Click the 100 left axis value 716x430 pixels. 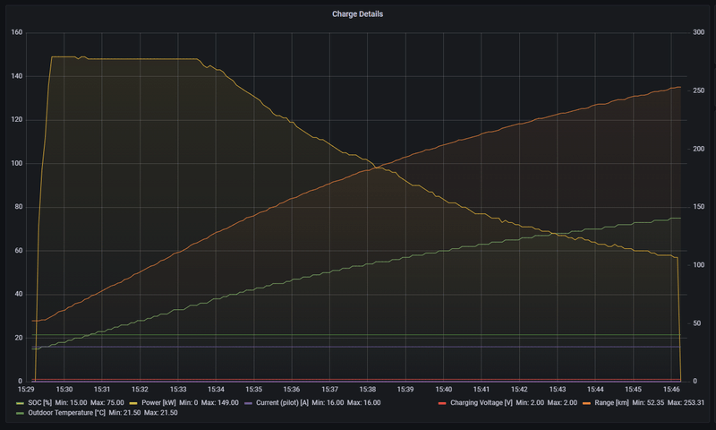tap(17, 163)
